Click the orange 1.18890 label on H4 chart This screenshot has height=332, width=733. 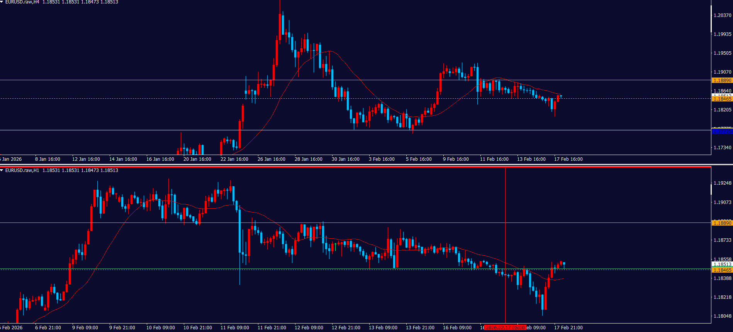[722, 81]
